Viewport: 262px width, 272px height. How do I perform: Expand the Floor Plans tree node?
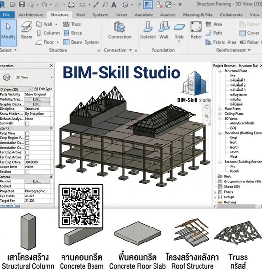pyautogui.click(x=220, y=109)
